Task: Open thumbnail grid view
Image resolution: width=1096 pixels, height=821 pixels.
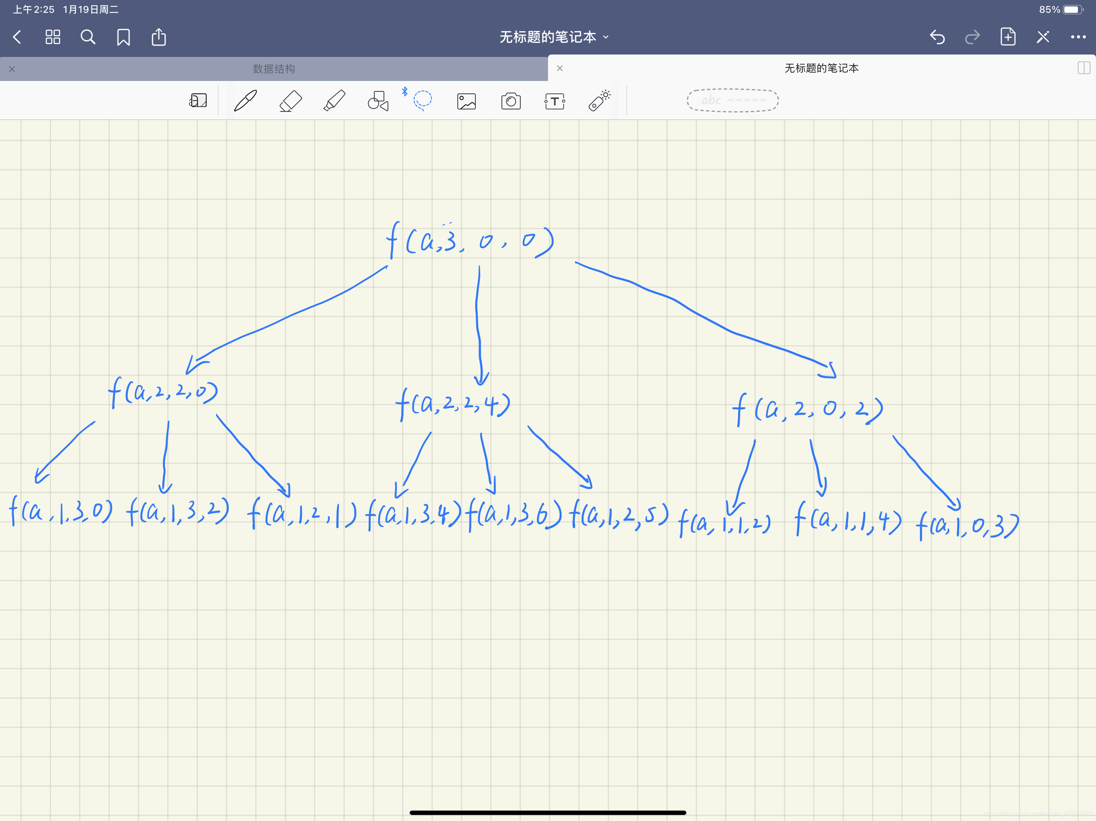Action: coord(53,37)
